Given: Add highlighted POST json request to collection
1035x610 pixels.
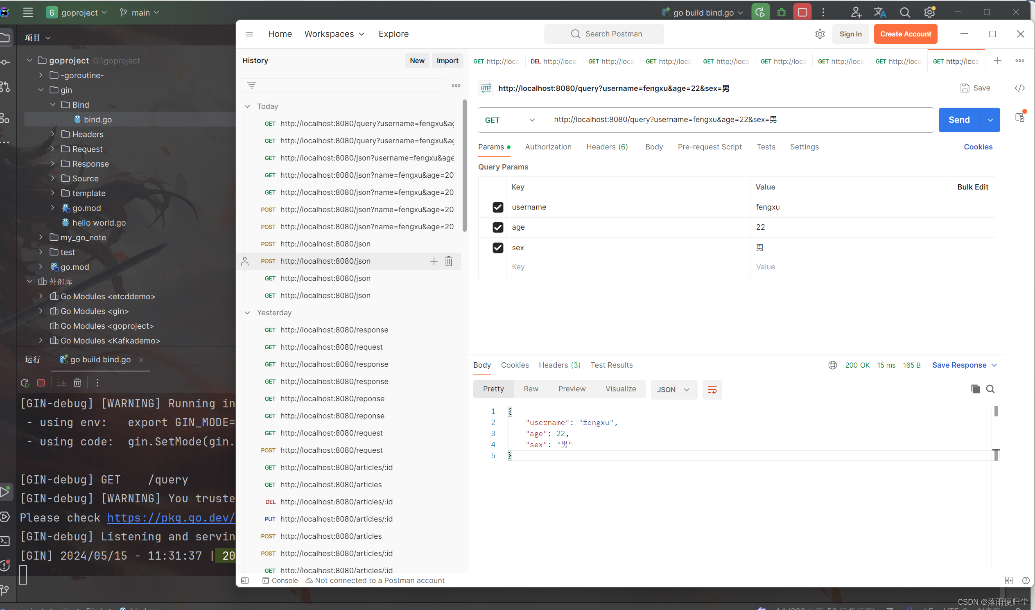Looking at the screenshot, I should point(434,261).
